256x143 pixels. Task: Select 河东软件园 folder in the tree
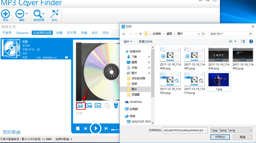[x=138, y=78]
